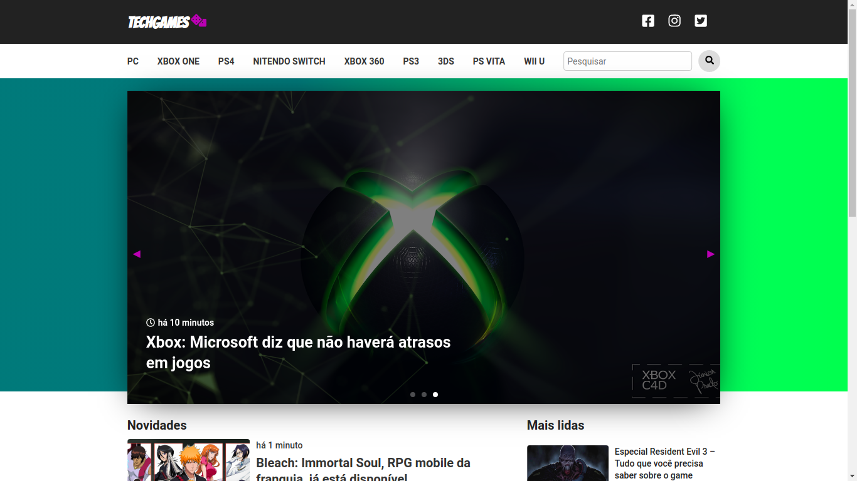Open the 3DS category
This screenshot has height=481, width=857.
pos(446,61)
